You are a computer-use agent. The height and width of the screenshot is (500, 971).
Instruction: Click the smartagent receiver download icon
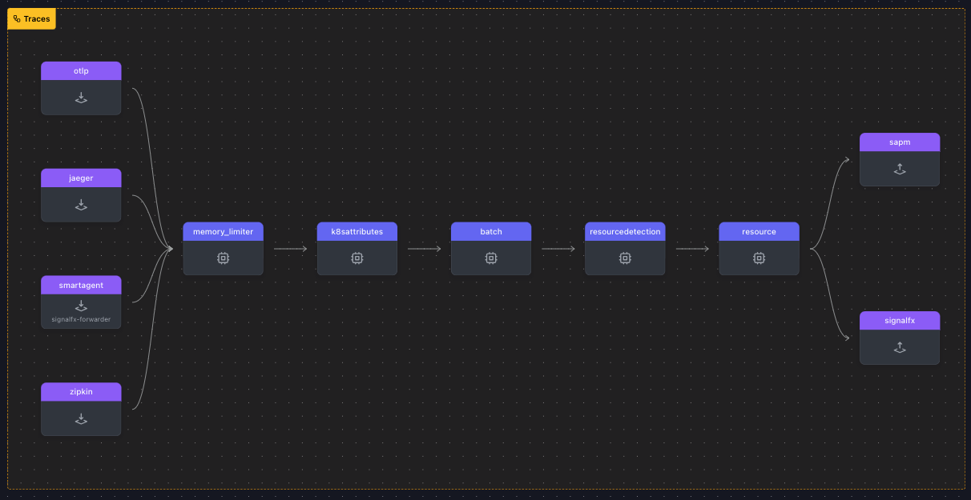pos(81,306)
